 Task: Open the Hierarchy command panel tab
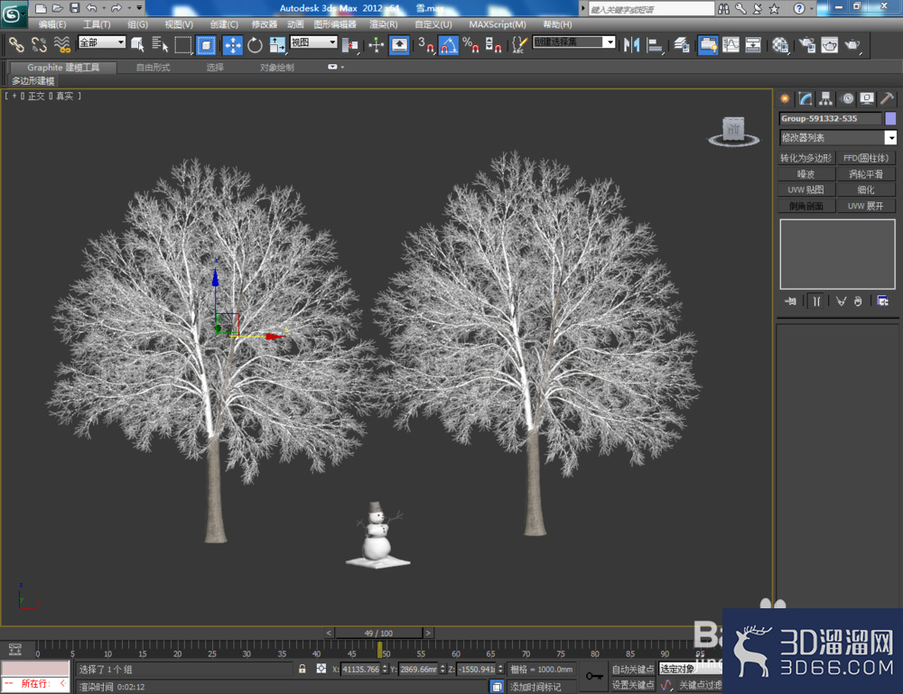pos(826,99)
